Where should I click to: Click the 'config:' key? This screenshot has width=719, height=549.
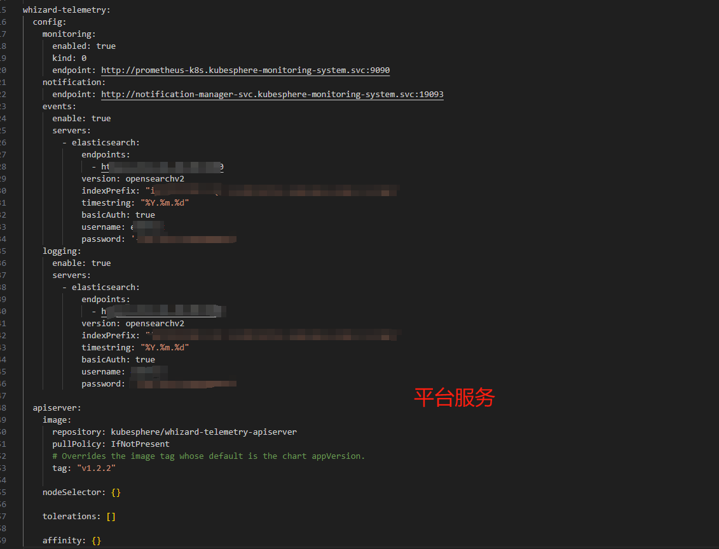(50, 22)
